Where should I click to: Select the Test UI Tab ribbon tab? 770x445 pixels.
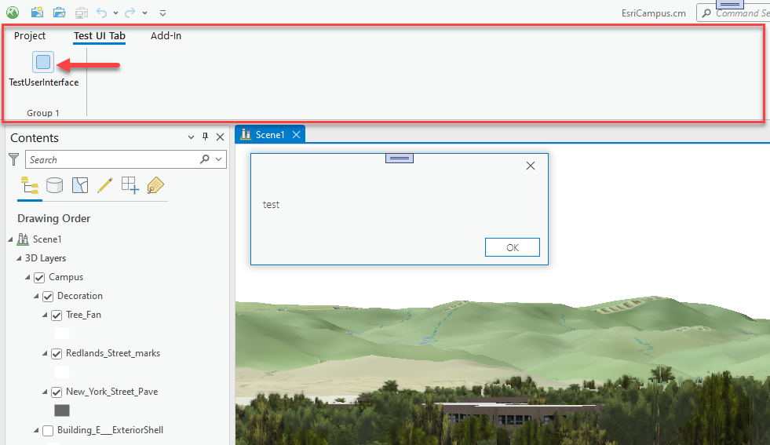[x=99, y=36]
